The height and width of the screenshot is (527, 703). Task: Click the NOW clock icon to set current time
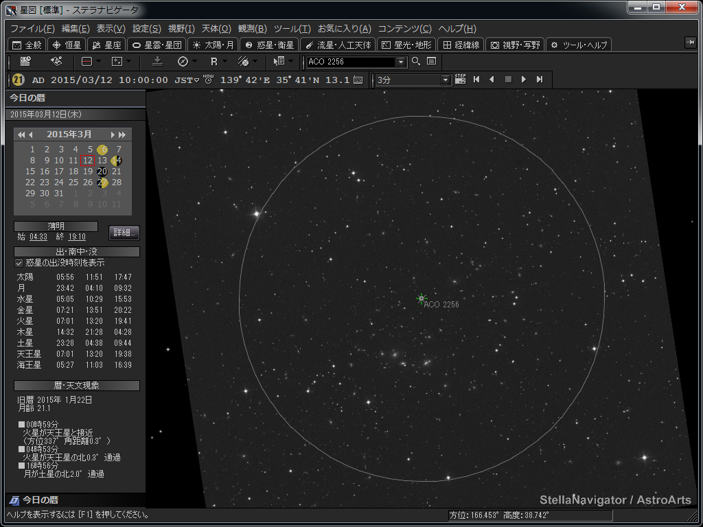coord(208,80)
